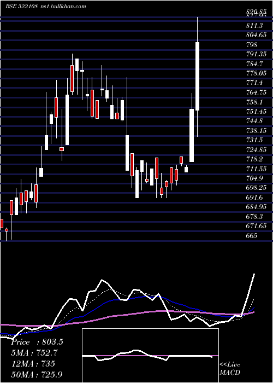Select the 751.45 price level label
The width and height of the screenshot is (273, 383).
click(256, 112)
